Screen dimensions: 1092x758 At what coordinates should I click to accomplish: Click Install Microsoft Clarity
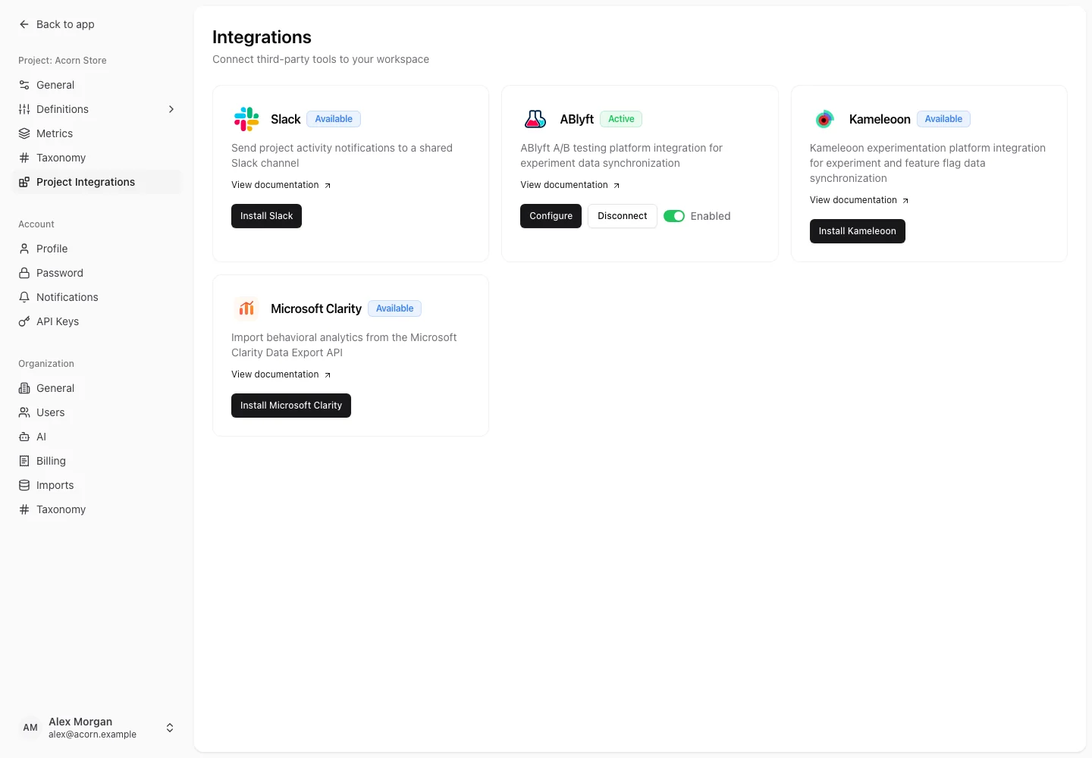(x=291, y=406)
